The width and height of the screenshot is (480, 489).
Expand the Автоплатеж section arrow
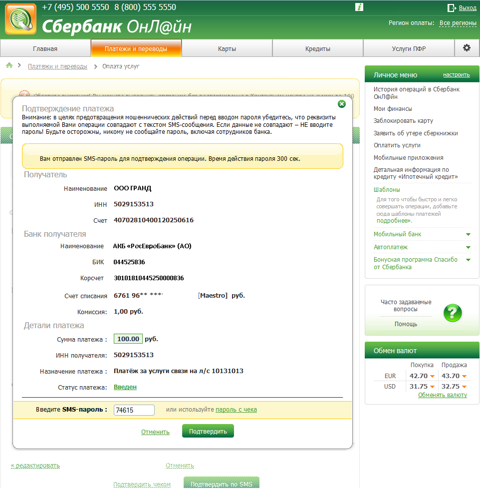pos(468,248)
